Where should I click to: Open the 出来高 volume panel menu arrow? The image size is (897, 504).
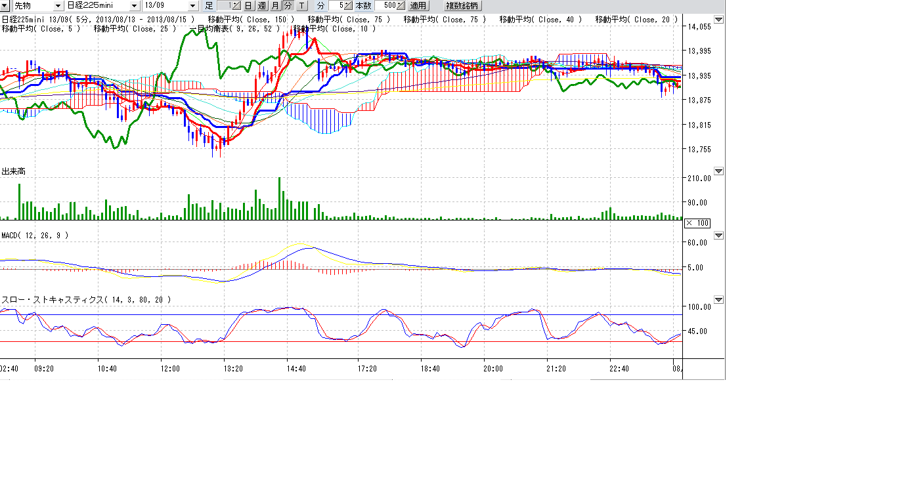click(x=718, y=171)
